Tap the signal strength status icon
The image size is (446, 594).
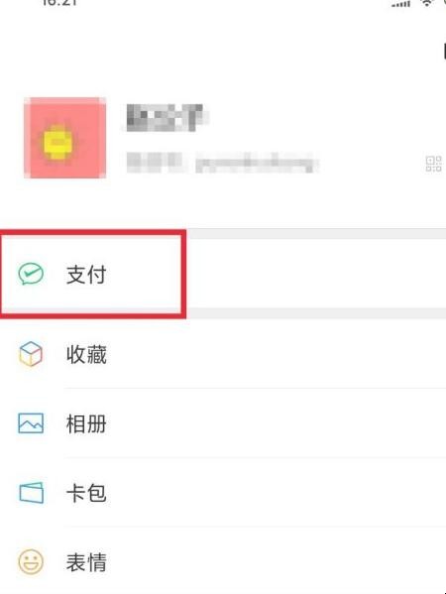400,3
